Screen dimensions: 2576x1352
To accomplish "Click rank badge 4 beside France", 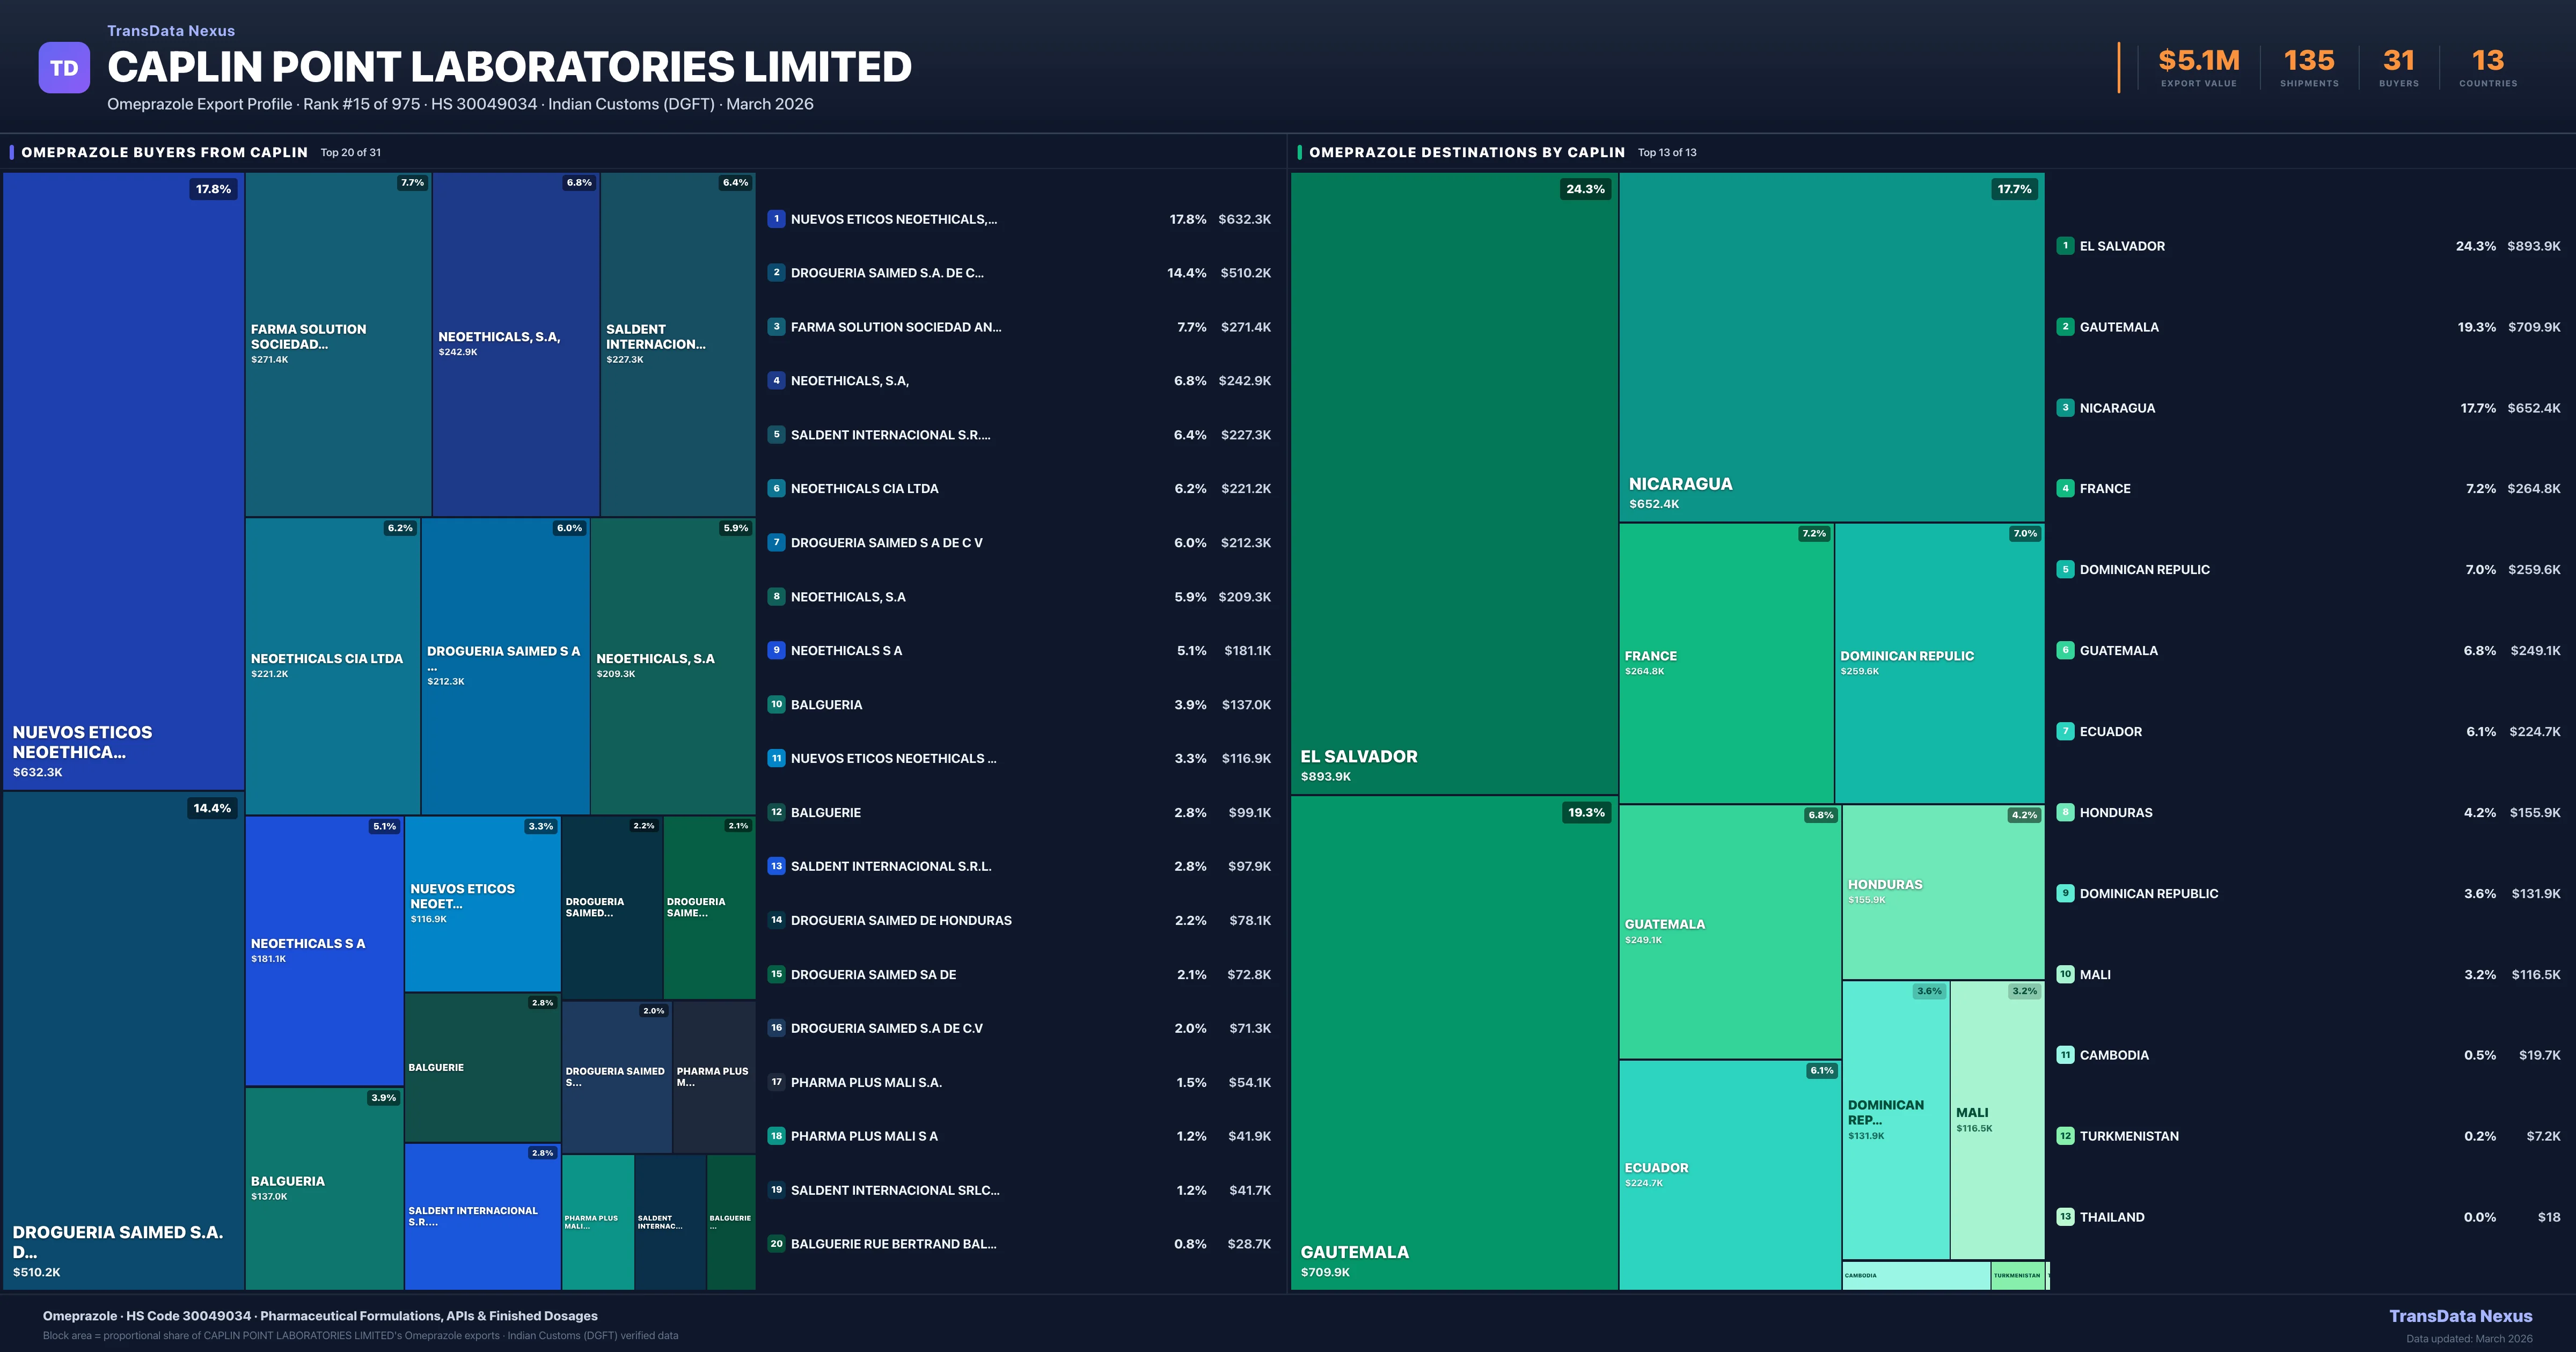I will [x=2065, y=489].
